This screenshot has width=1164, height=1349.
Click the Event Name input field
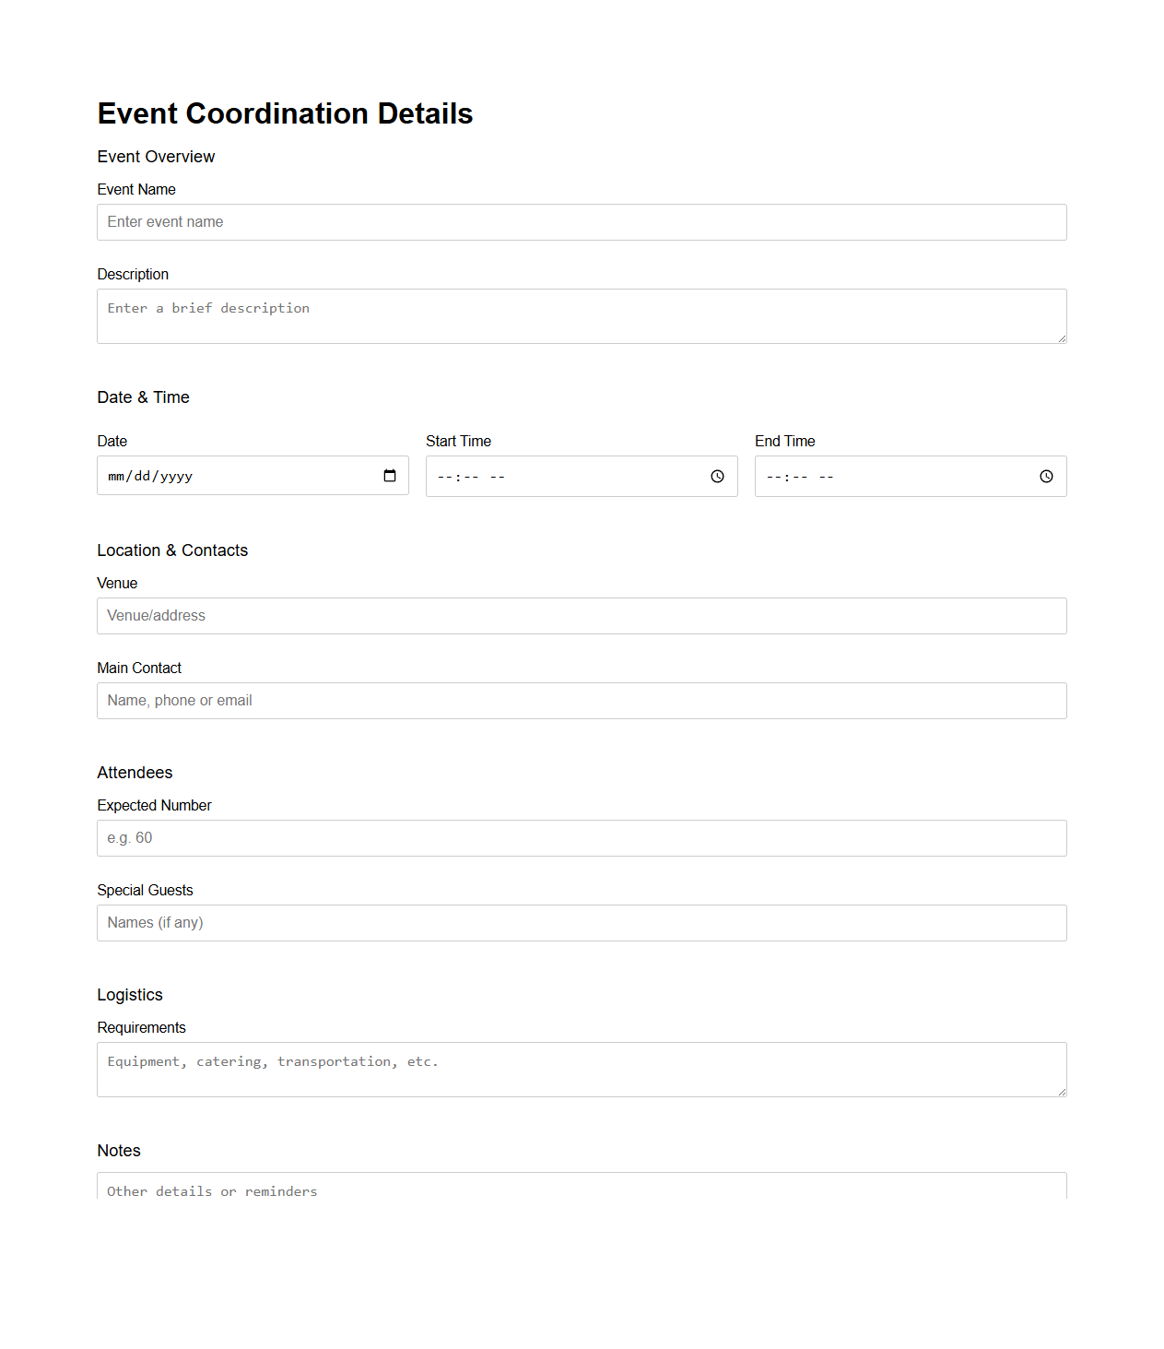tap(581, 222)
